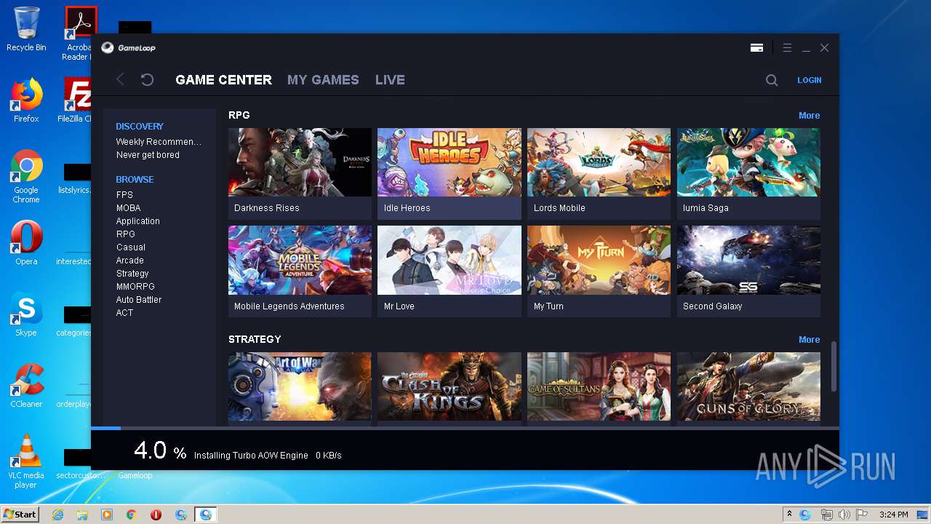Click Installing Turbo AOW Engine status text
Viewport: 931px width, 524px height.
tap(251, 456)
